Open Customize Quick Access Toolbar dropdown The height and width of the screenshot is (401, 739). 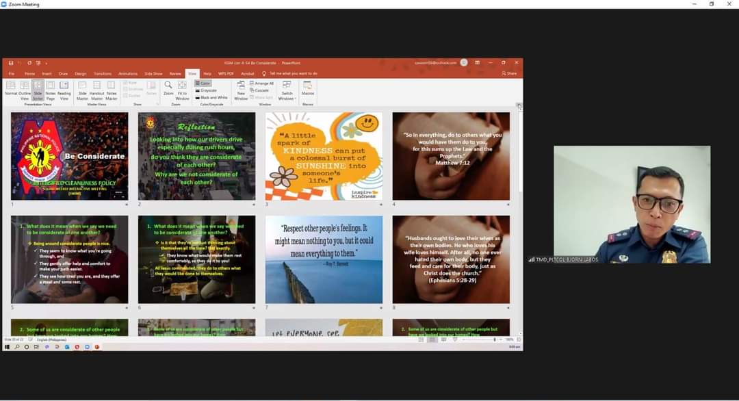47,63
